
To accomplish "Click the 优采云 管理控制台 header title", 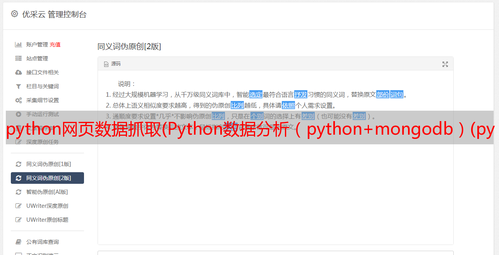I will (x=54, y=14).
